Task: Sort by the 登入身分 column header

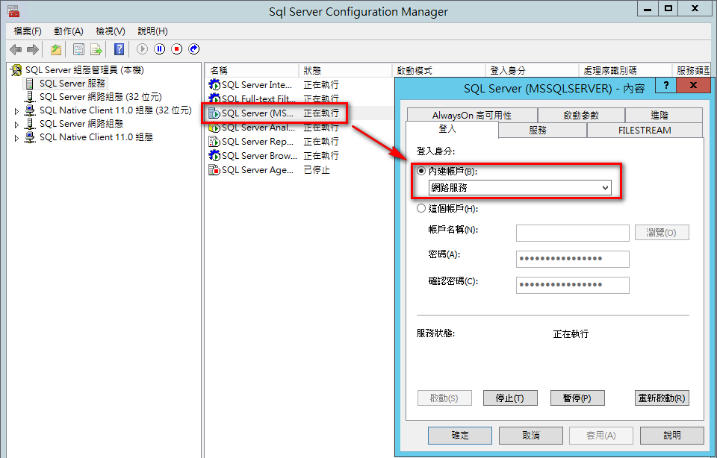Action: (x=533, y=70)
